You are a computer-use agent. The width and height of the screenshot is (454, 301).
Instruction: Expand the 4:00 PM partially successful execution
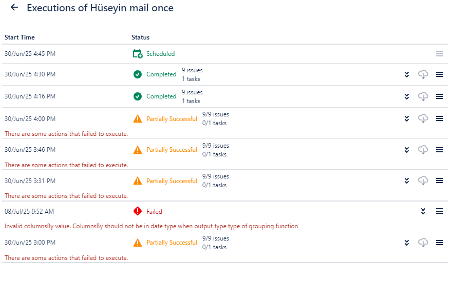[407, 118]
